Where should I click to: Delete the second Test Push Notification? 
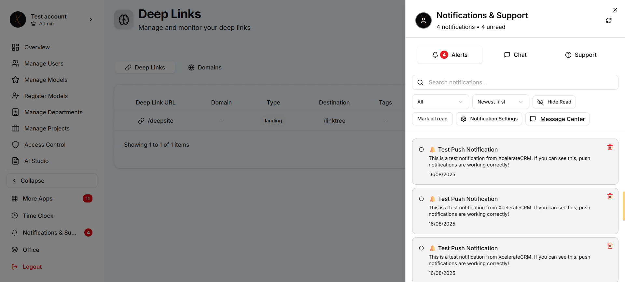click(610, 196)
